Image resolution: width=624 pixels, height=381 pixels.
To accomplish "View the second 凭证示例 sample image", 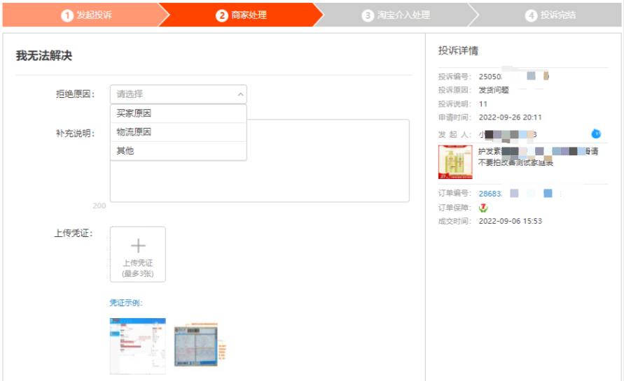I will click(x=201, y=345).
